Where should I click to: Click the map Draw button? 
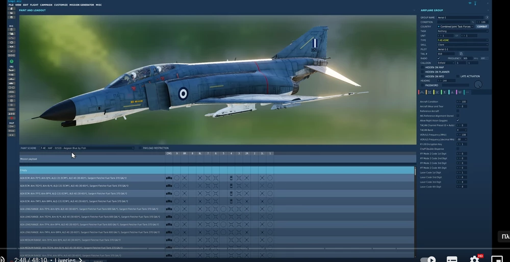point(11,130)
